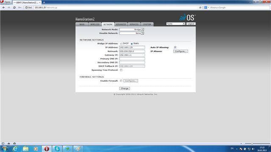This screenshot has width=271, height=152.
Task: Bookmark page with star icon
Action: click(x=200, y=8)
